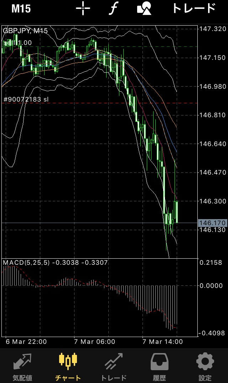Tap the MACD(5,25,5) indicator label
The image size is (228, 383).
pyautogui.click(x=26, y=263)
